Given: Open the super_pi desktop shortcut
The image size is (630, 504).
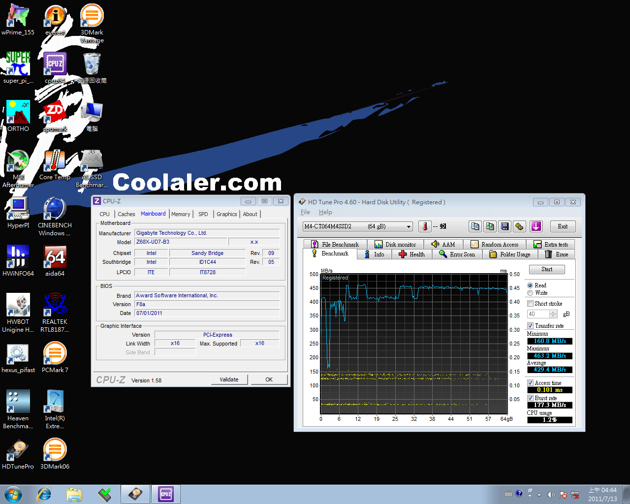Looking at the screenshot, I should click(x=18, y=68).
